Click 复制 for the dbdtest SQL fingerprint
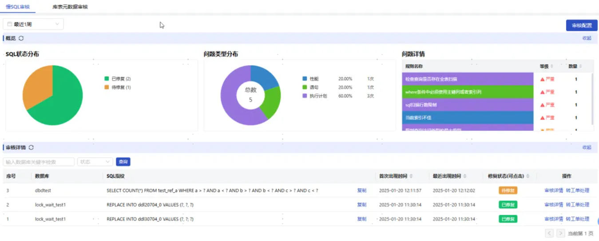The width and height of the screenshot is (599, 241). (x=362, y=190)
